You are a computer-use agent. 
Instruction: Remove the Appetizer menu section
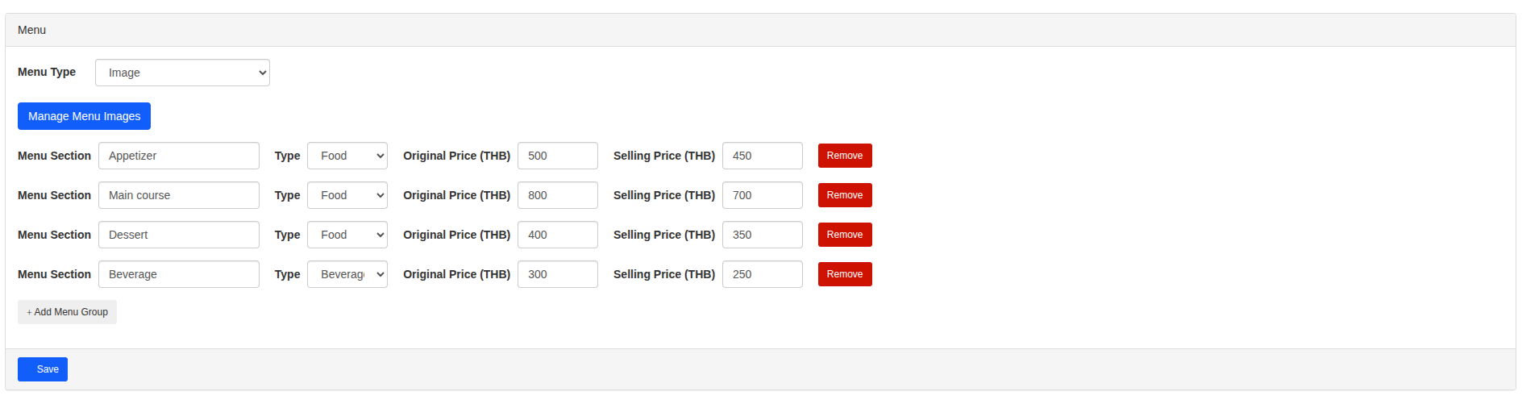845,156
